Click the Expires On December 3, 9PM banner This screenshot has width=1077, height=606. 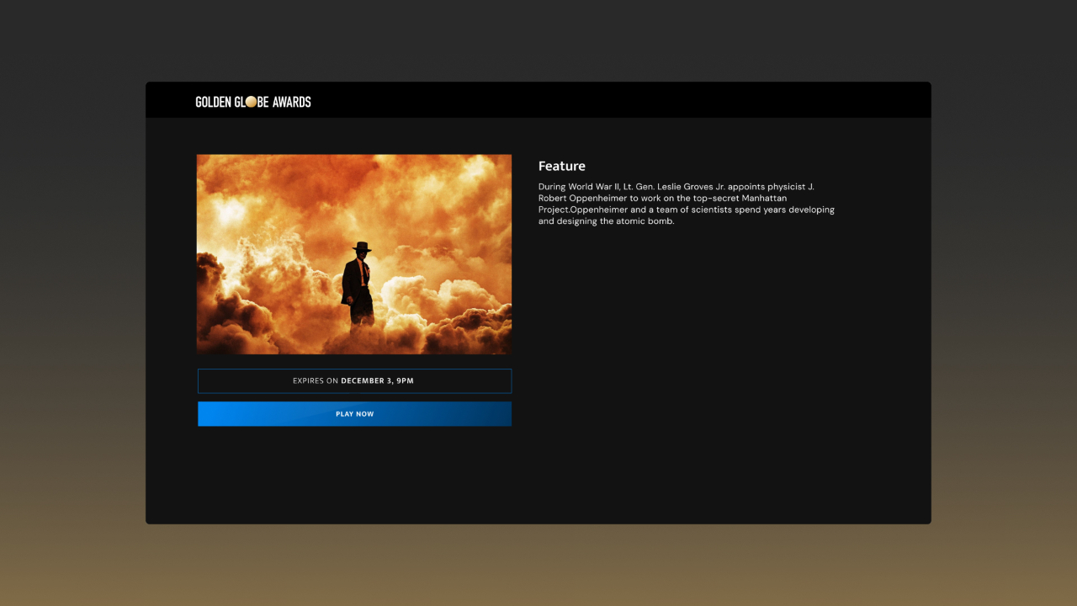point(353,380)
